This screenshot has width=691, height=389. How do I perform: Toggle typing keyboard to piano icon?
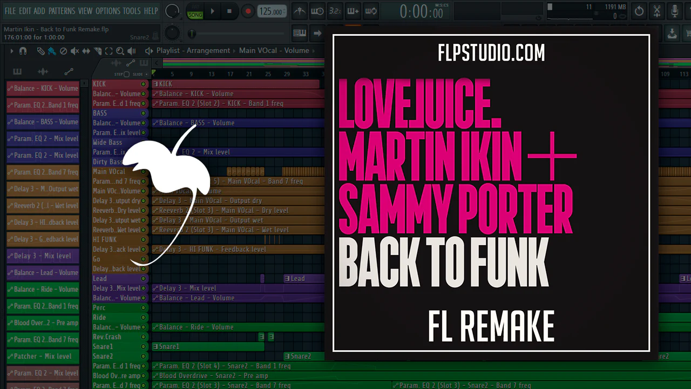click(300, 33)
